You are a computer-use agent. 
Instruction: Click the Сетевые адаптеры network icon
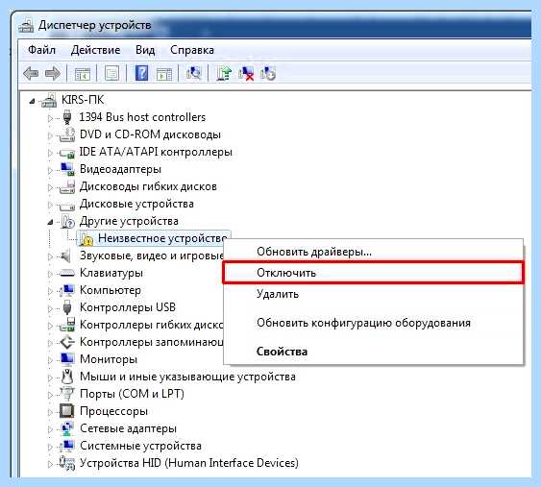67,428
